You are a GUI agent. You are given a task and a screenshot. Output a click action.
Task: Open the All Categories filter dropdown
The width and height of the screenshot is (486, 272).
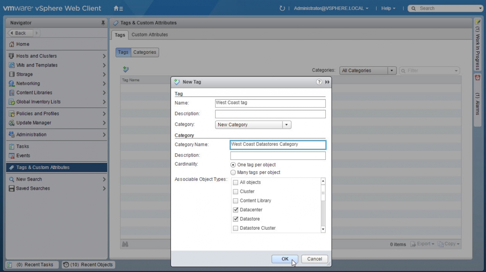coord(391,71)
